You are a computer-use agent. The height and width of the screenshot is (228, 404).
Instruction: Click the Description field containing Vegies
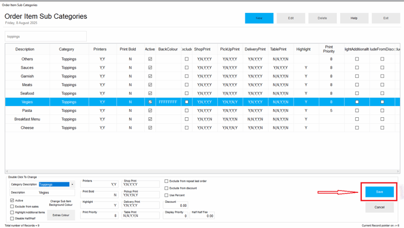42,192
